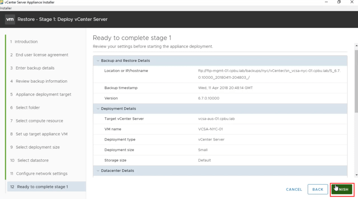358x199 pixels.
Task: Select step 12 Ready to complete stage 1
Action: [47, 187]
